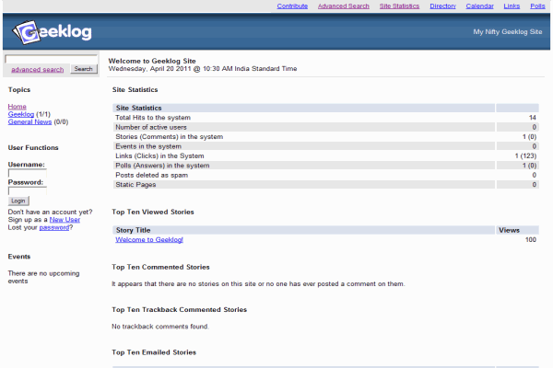
Task: Go to Site Statistics in the top menu
Action: (x=399, y=6)
